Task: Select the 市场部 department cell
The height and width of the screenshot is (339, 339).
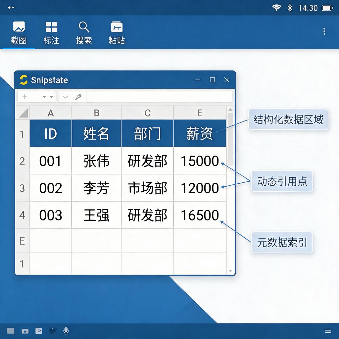Action: (147, 188)
